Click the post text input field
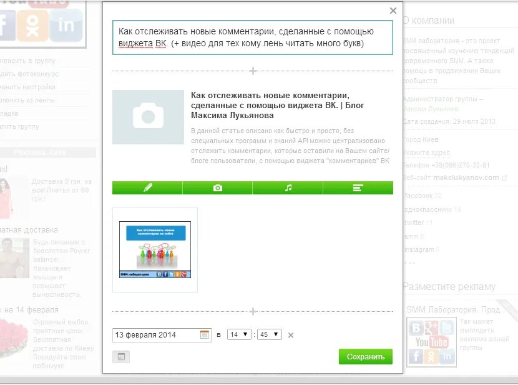Screen dimensions: 518x385 [x=252, y=37]
